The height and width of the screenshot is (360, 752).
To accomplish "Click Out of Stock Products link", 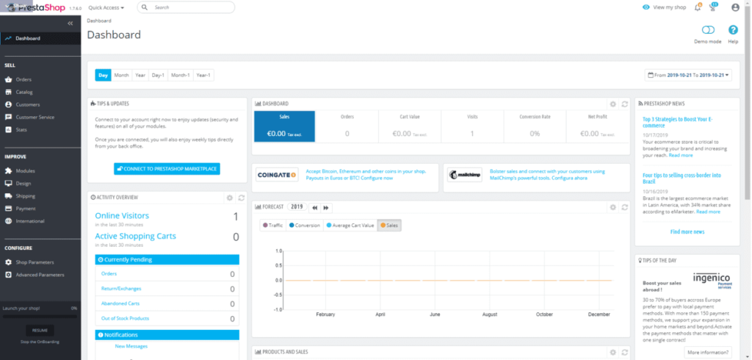I will click(x=125, y=318).
